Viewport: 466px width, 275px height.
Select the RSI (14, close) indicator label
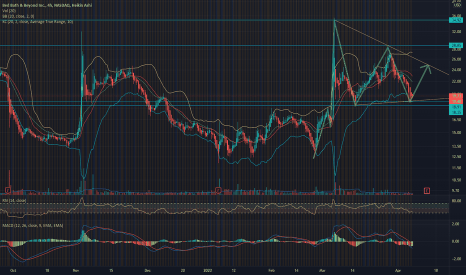(14, 200)
